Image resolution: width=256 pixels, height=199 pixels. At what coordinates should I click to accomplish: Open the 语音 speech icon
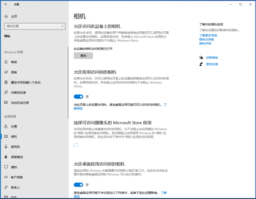[6, 72]
